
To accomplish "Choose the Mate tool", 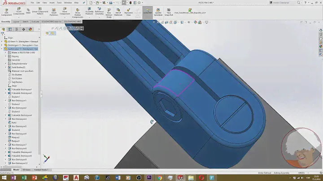I will [28, 13].
